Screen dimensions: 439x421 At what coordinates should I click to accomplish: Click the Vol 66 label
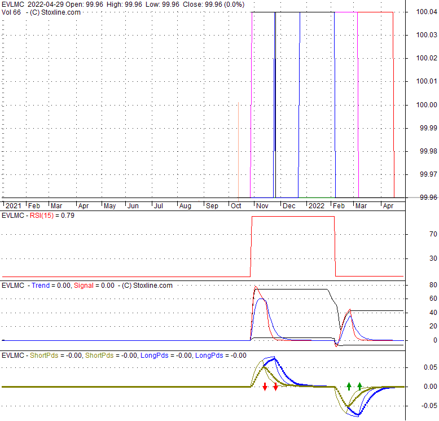tap(11, 12)
